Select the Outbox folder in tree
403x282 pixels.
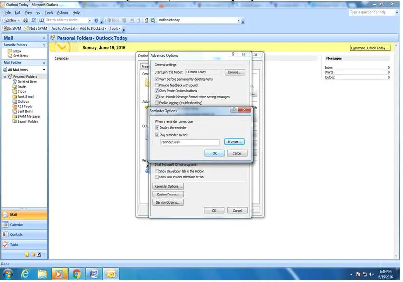20,102
